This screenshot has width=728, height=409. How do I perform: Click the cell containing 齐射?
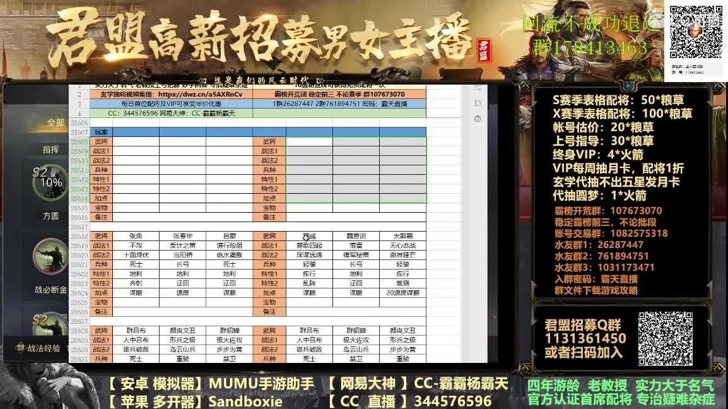pyautogui.click(x=136, y=283)
